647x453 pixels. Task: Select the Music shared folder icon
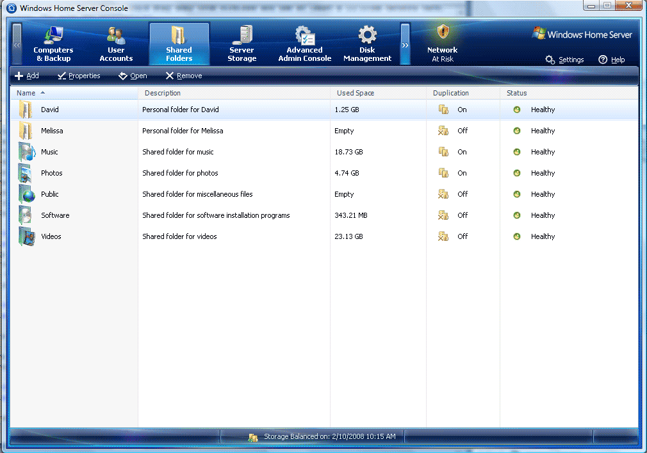27,152
